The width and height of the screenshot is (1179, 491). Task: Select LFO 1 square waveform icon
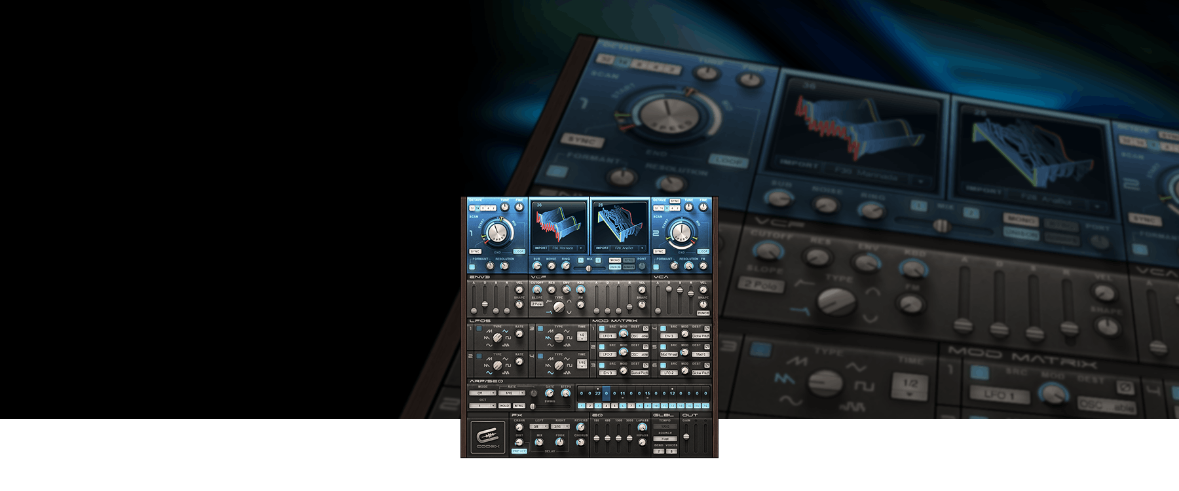tap(508, 338)
